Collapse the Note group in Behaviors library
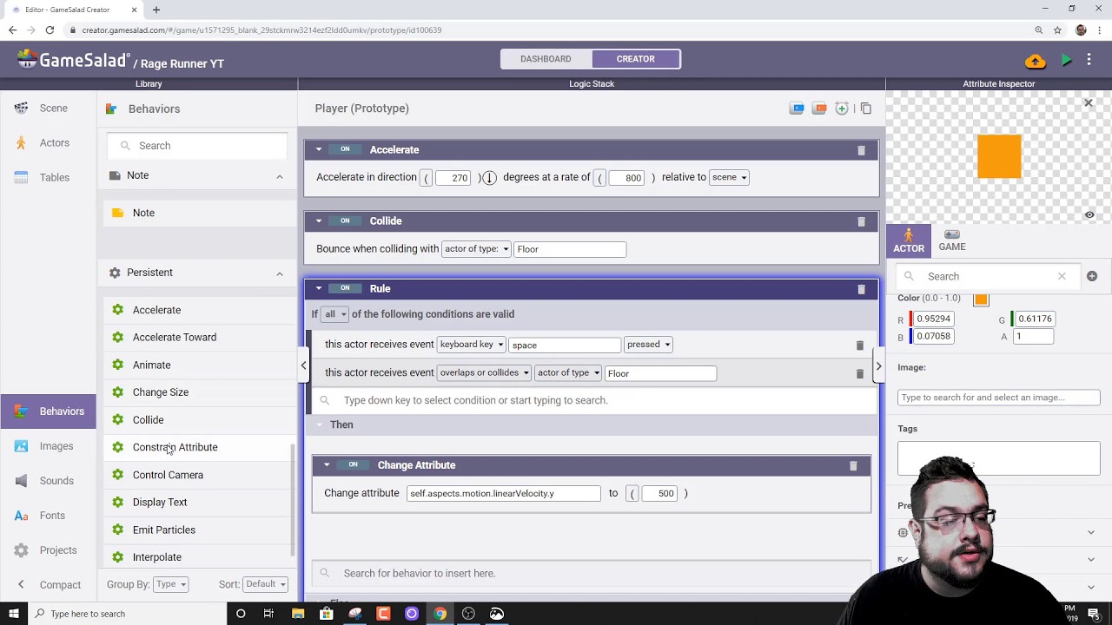 (279, 176)
